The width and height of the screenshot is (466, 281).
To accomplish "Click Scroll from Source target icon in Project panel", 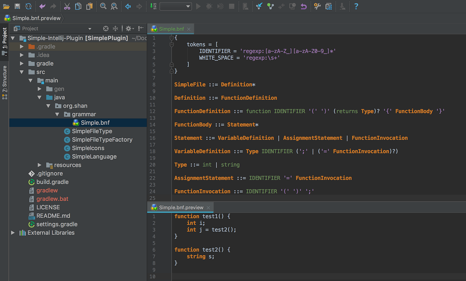I will point(106,29).
